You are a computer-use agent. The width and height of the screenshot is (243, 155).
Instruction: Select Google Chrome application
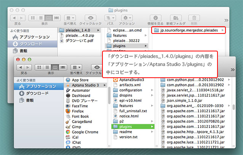(x=86, y=132)
